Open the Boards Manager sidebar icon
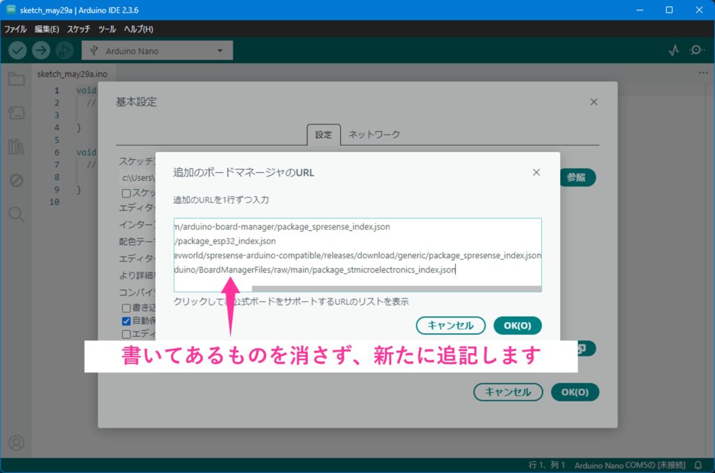Image resolution: width=715 pixels, height=473 pixels. point(17,112)
